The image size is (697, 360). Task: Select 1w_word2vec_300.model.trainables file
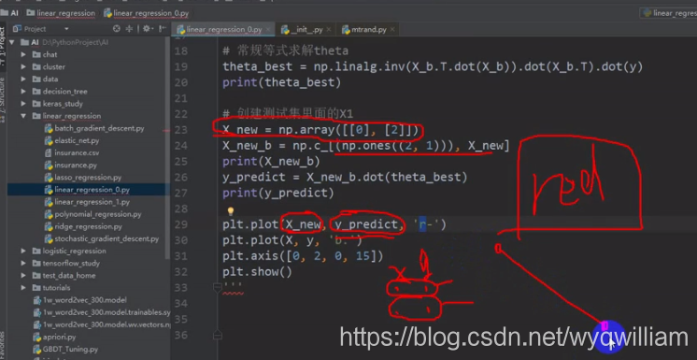pos(102,312)
